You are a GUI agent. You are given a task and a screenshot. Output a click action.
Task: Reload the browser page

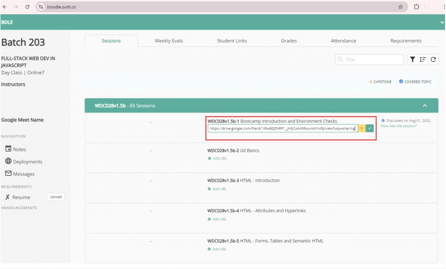pos(27,7)
